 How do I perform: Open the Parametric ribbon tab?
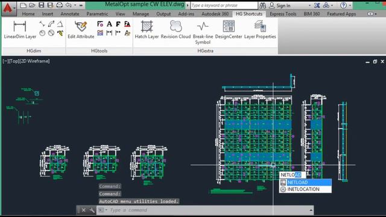tap(97, 14)
